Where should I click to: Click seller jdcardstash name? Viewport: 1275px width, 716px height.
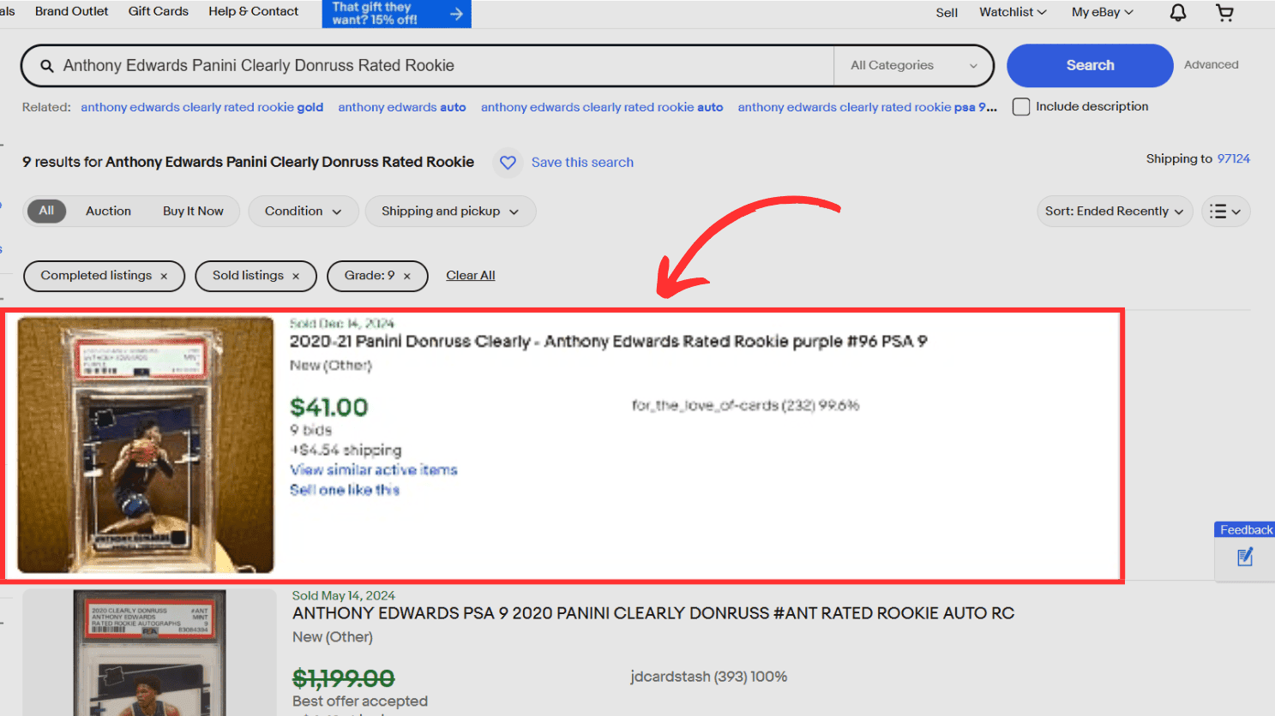coord(671,677)
